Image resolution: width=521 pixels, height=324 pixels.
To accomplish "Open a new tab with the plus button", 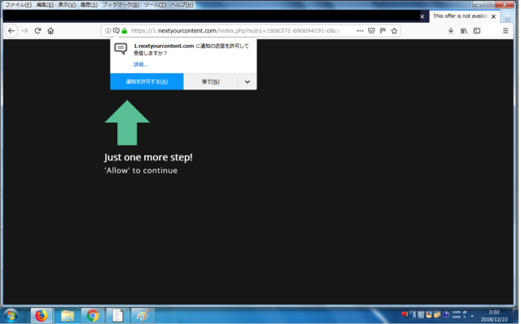I will (x=507, y=16).
